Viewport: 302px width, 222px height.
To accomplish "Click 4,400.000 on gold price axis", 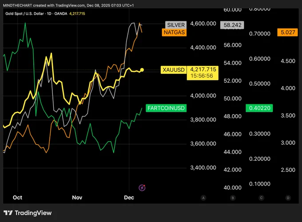I will click(203, 48).
